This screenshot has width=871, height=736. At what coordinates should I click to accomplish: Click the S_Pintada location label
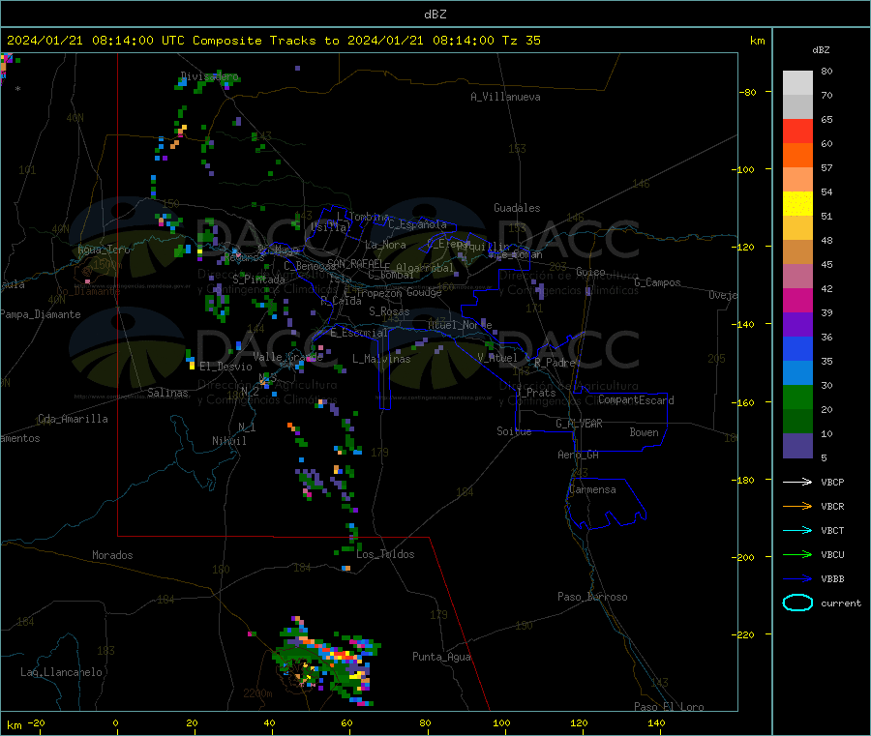tap(258, 280)
